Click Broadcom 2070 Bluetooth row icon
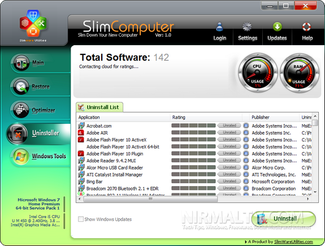Screen dimensions: 325x246 pos(81,188)
